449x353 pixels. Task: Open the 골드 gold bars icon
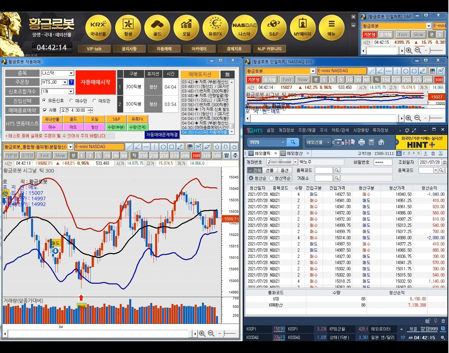click(157, 27)
